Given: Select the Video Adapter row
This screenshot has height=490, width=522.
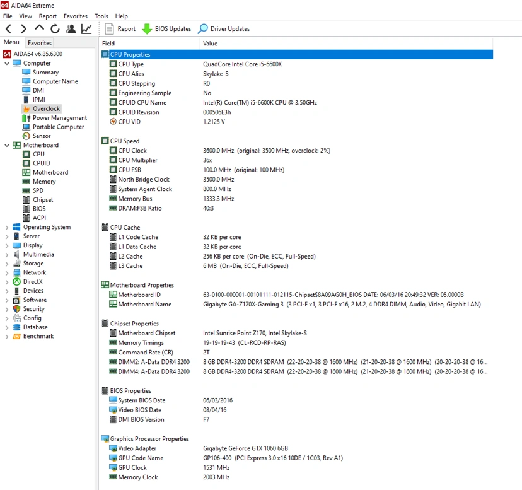Looking at the screenshot, I should (297, 449).
